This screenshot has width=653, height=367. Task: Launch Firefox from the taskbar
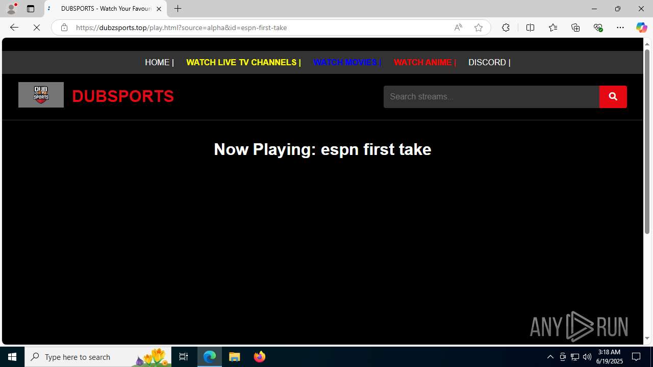[259, 357]
